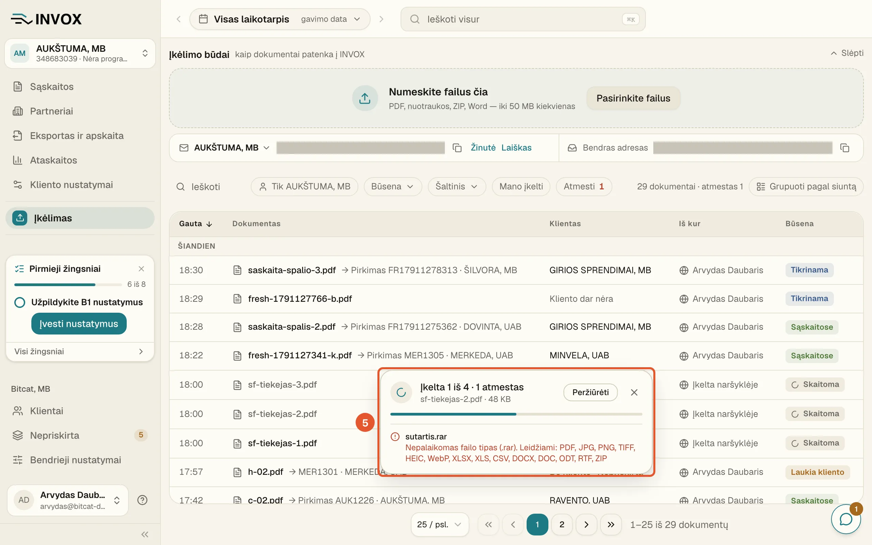Toggle the Atmesti filter chip
The width and height of the screenshot is (872, 545).
pos(584,186)
